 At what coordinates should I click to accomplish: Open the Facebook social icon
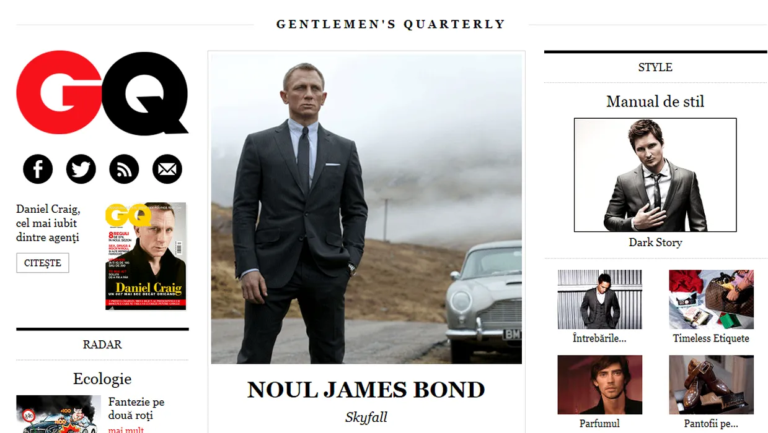pos(38,169)
